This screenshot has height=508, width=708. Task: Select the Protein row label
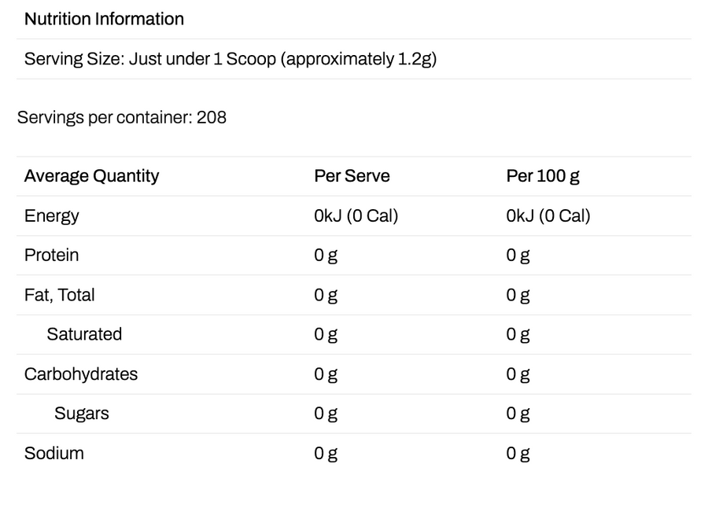[x=51, y=255]
